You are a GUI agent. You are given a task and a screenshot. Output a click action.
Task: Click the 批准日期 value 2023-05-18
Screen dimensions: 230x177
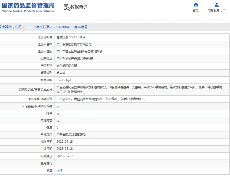(x=65, y=142)
